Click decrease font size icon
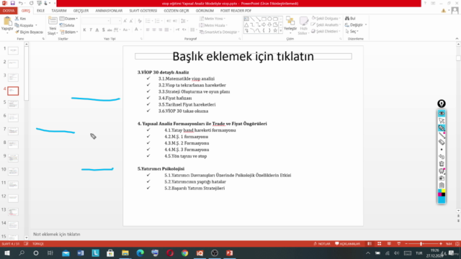This screenshot has width=461, height=259. tap(131, 21)
